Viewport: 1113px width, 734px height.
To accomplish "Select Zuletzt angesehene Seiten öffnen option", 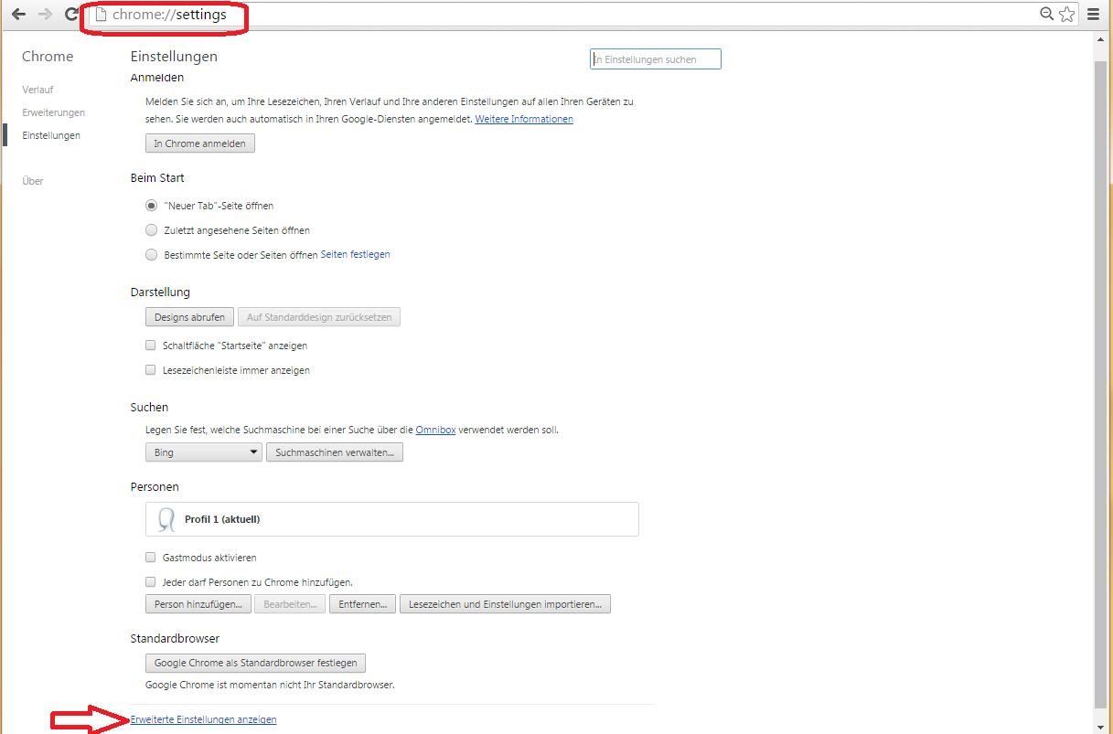I will (152, 230).
